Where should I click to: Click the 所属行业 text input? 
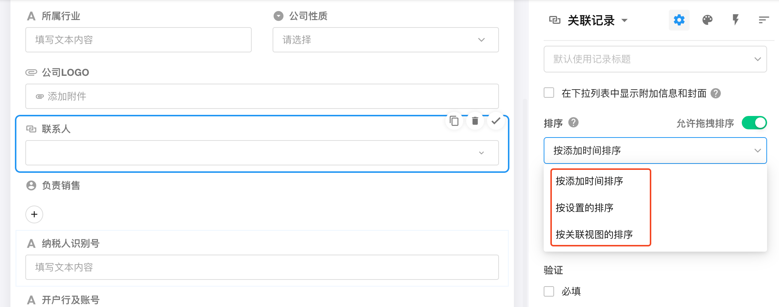click(138, 40)
